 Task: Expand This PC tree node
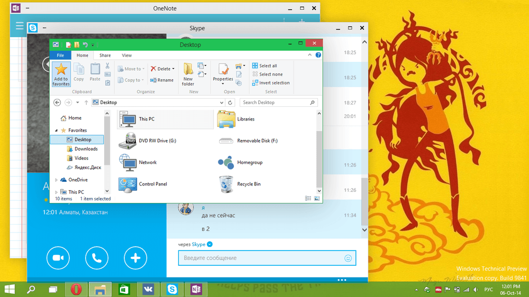pos(57,192)
